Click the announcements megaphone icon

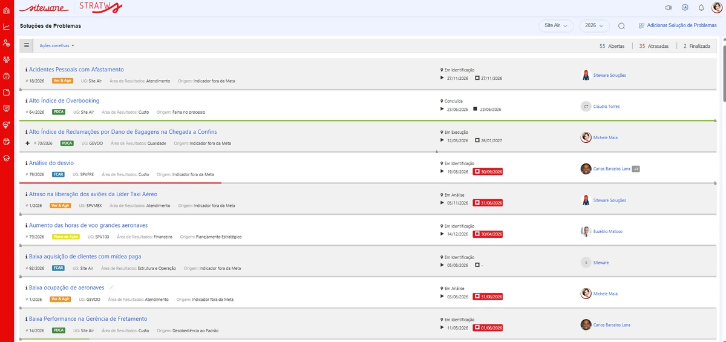tap(669, 8)
